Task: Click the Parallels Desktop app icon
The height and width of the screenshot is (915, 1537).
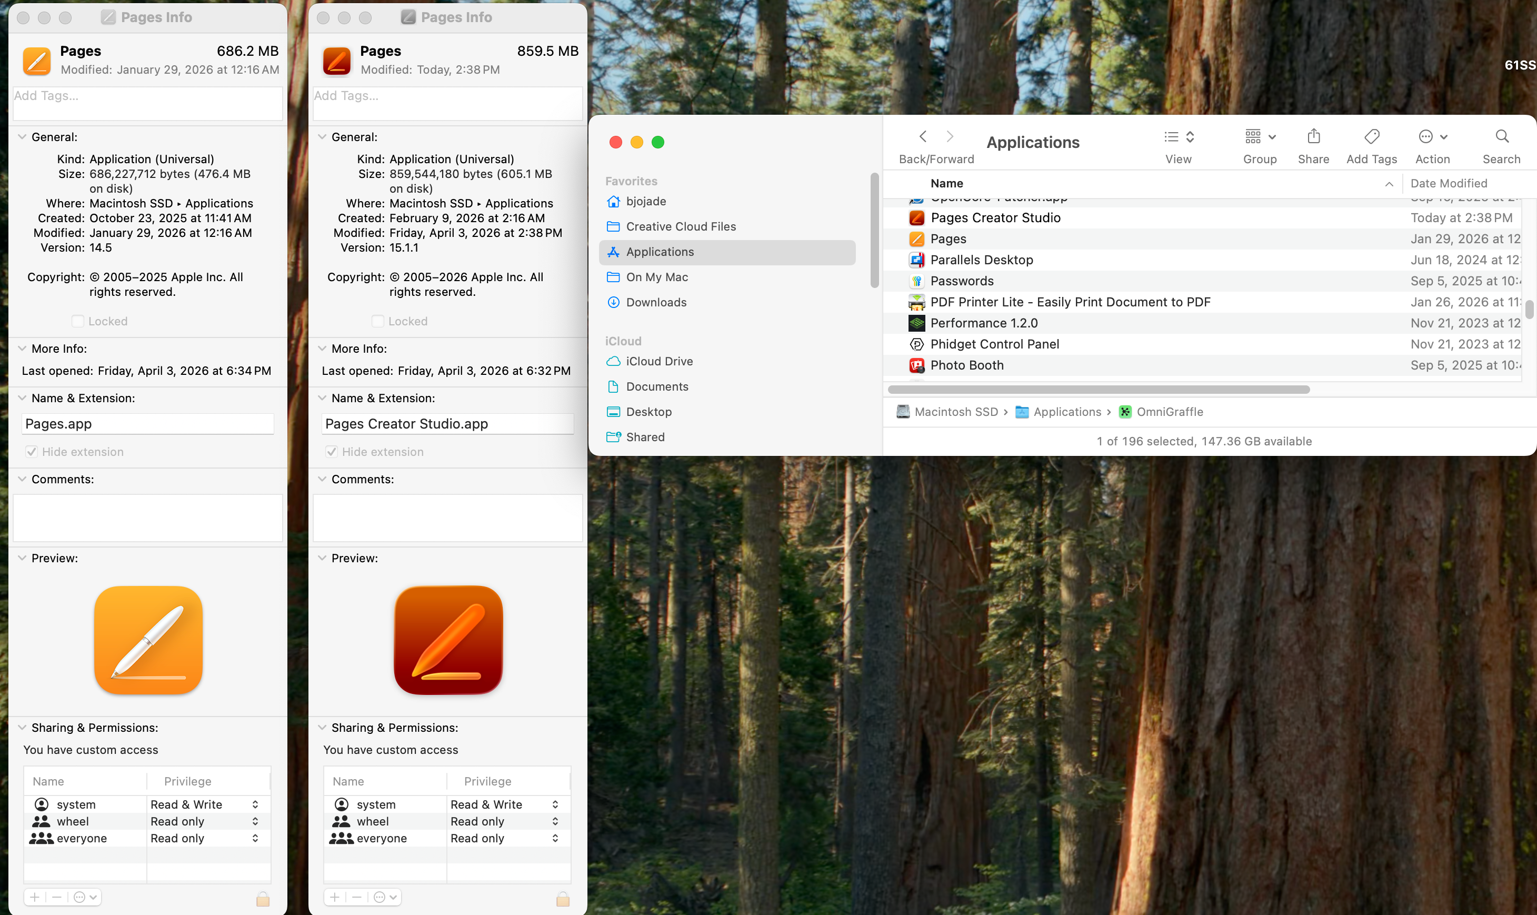Action: coord(916,260)
